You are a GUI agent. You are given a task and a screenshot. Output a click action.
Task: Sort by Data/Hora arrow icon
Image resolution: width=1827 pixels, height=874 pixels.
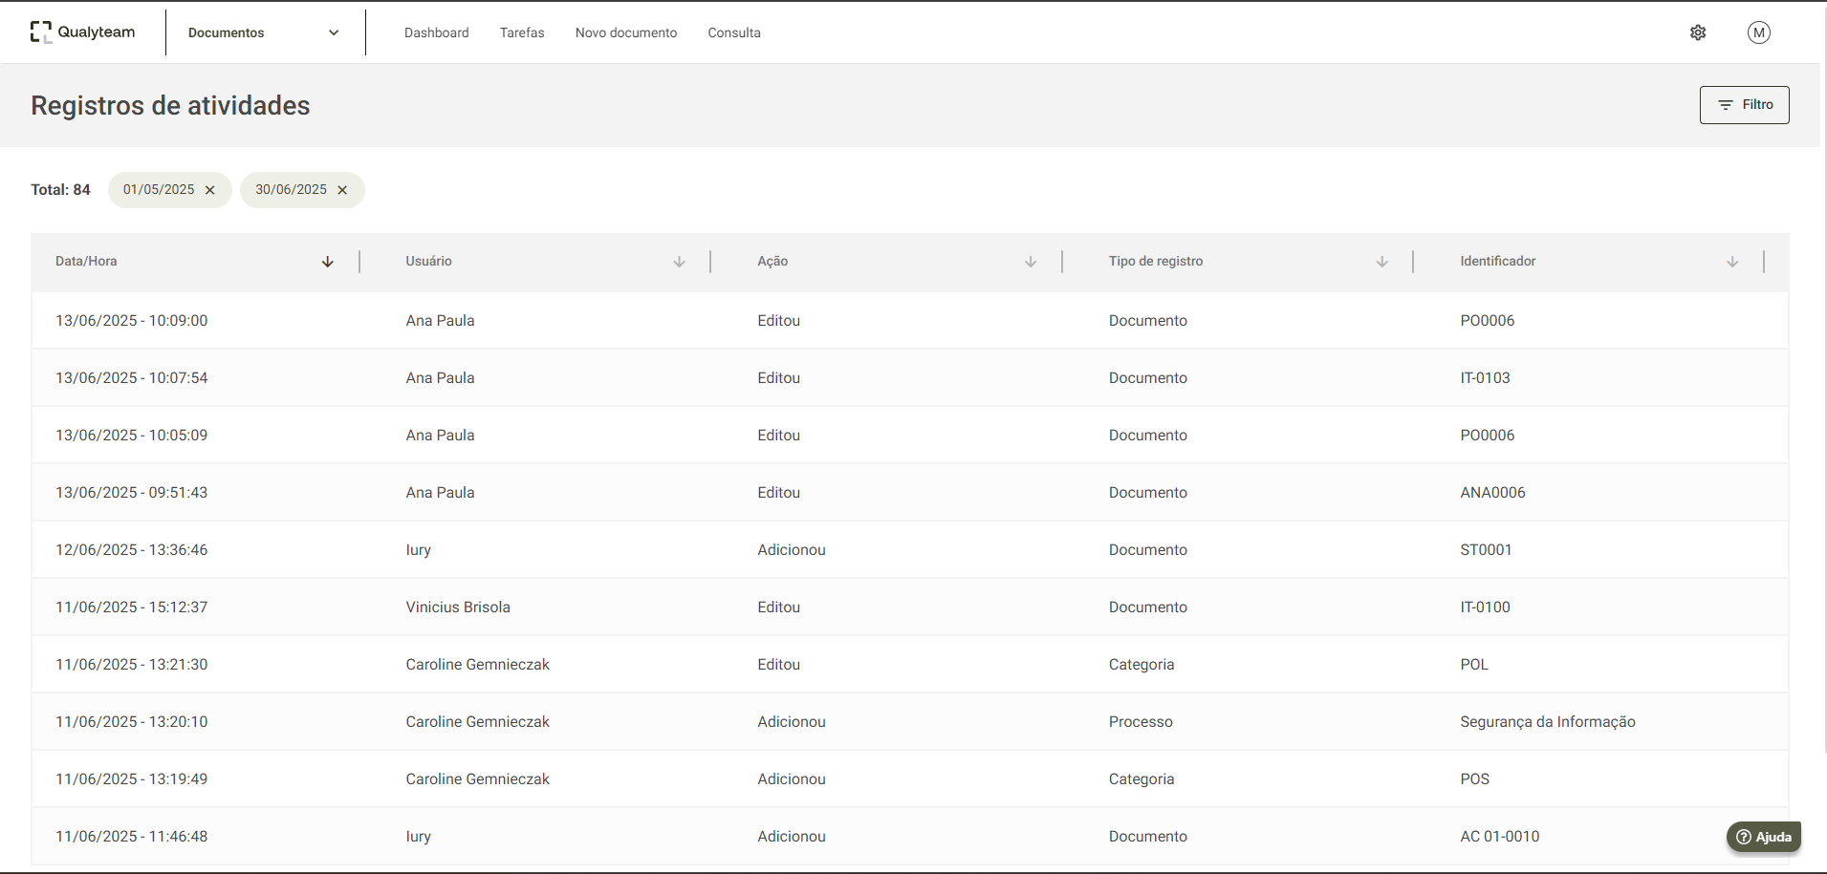point(328,262)
